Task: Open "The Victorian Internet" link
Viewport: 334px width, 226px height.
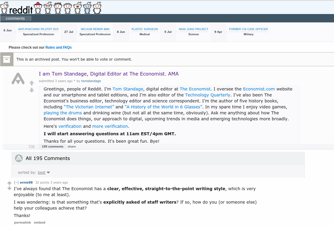Action: (89, 107)
